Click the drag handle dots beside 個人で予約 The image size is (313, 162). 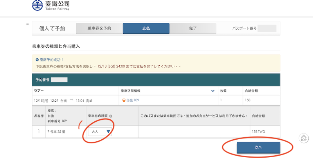click(27, 24)
